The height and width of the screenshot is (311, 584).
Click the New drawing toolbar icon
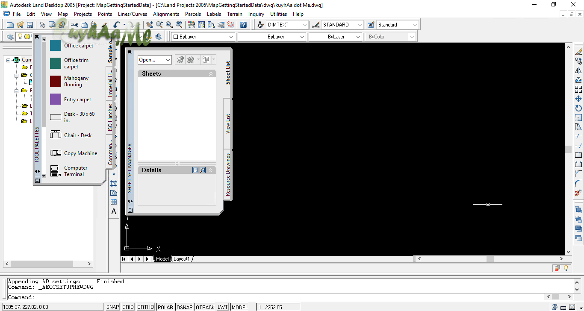click(x=10, y=25)
